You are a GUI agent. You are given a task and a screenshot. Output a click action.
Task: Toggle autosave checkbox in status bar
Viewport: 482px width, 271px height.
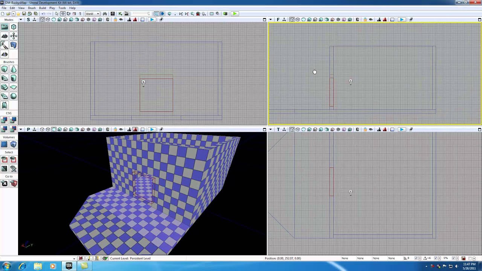tap(471, 258)
